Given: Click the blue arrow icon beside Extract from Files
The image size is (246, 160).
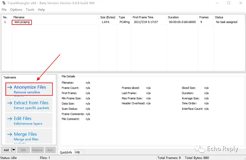Looking at the screenshot, I should click(10, 103).
